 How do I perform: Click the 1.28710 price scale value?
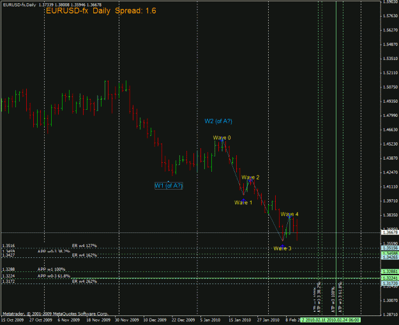click(390, 315)
